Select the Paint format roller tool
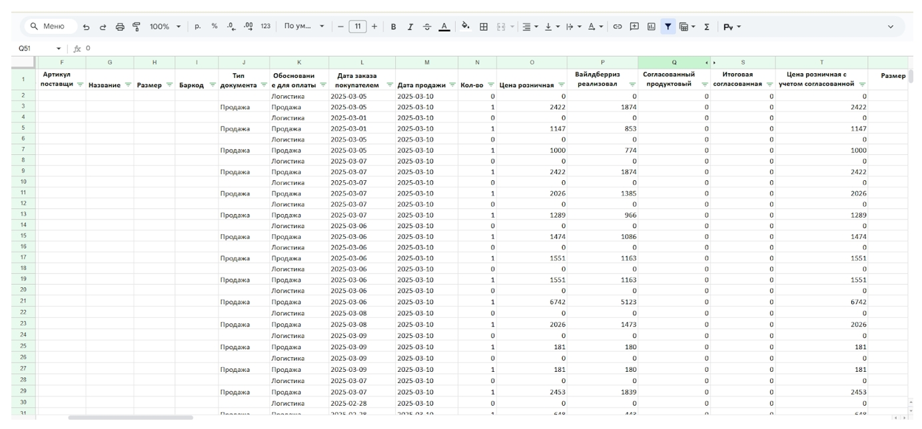The image size is (922, 429). pyautogui.click(x=136, y=27)
